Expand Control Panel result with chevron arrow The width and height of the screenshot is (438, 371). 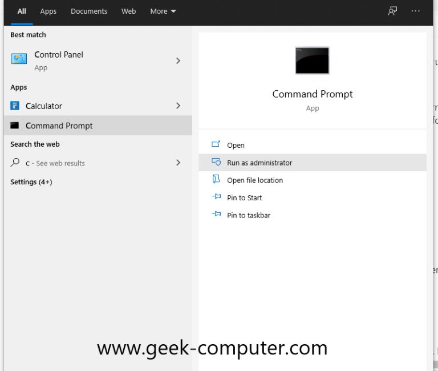click(178, 61)
